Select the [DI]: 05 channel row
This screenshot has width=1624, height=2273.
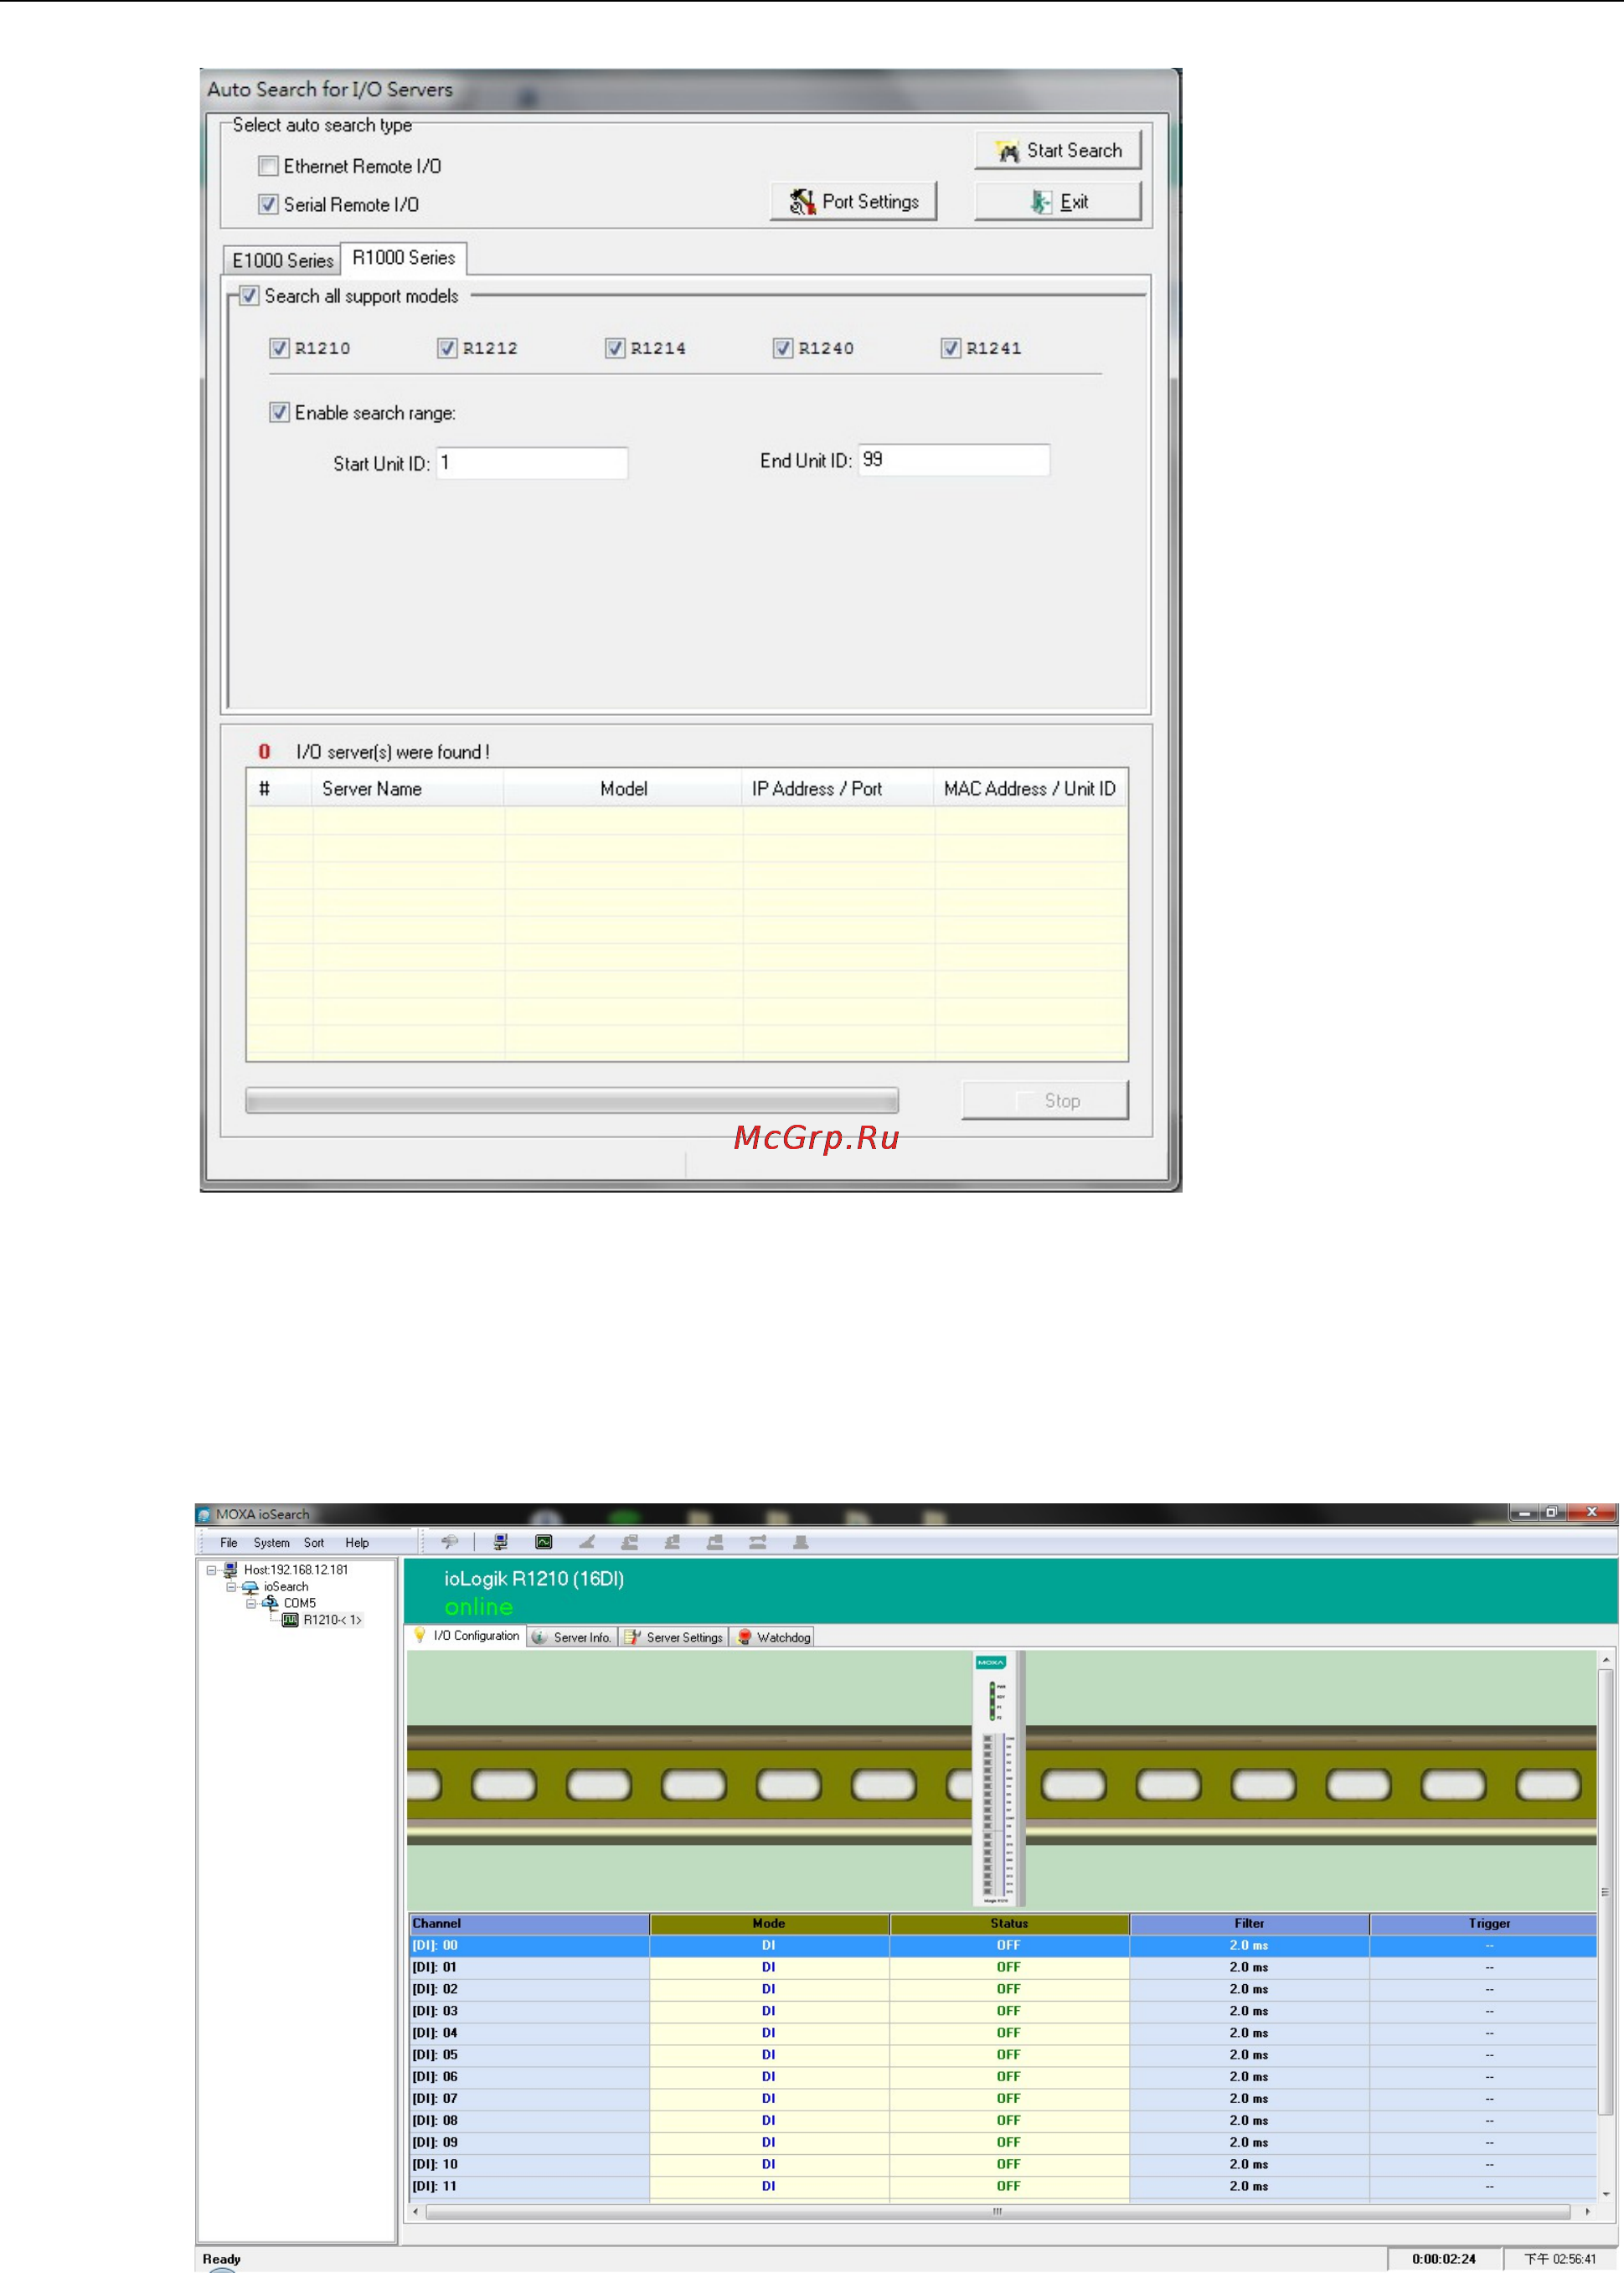pos(1003,2055)
